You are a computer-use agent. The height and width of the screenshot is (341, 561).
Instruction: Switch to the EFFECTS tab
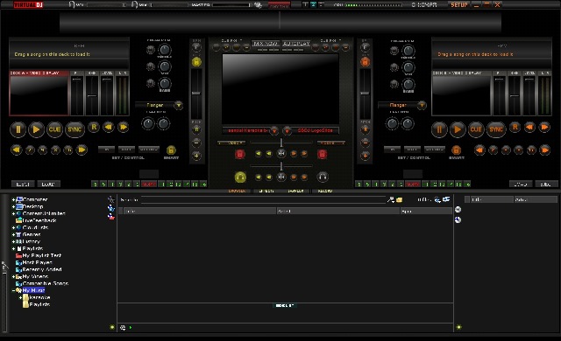pyautogui.click(x=266, y=191)
